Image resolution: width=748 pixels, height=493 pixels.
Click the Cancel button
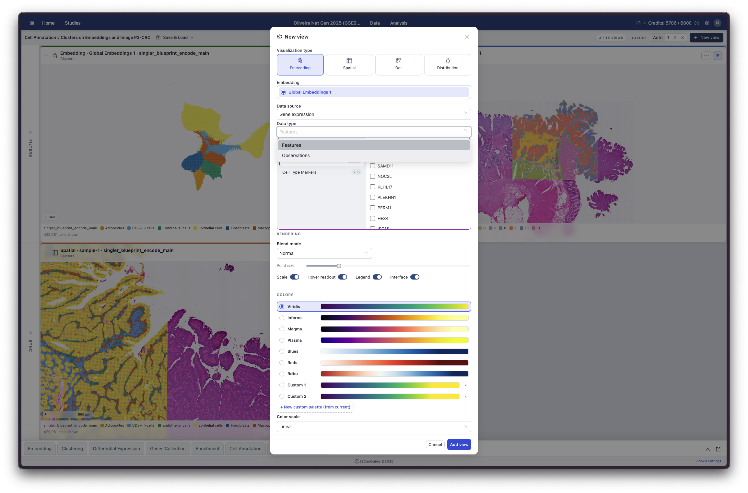pos(435,444)
